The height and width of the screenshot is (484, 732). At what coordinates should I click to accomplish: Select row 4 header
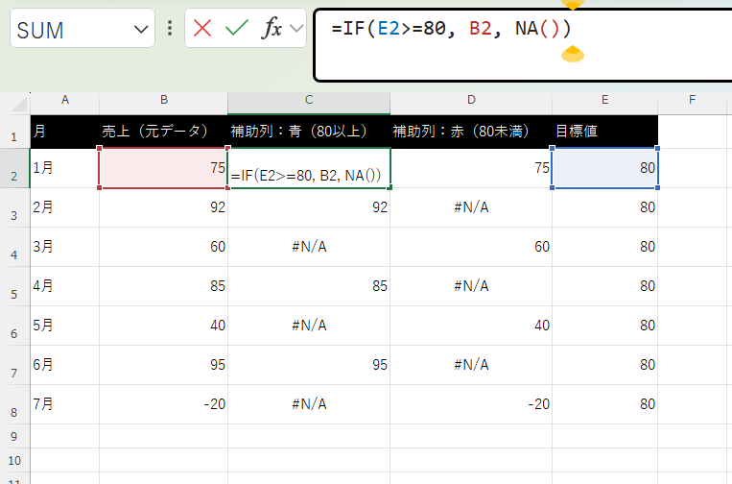[14, 247]
